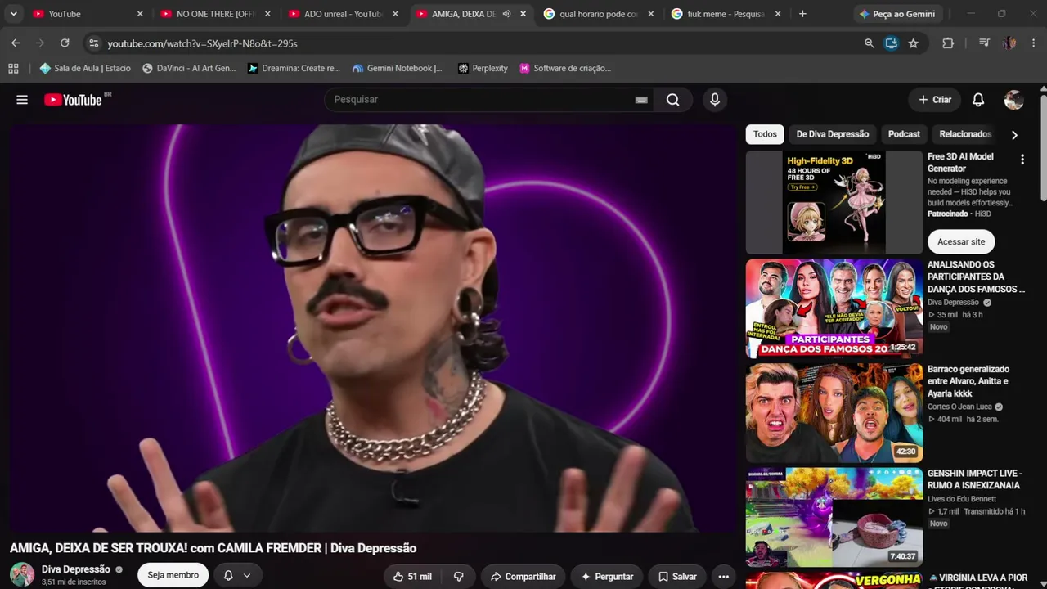The width and height of the screenshot is (1047, 589).
Task: Click the install app icon in address bar
Action: click(x=892, y=43)
